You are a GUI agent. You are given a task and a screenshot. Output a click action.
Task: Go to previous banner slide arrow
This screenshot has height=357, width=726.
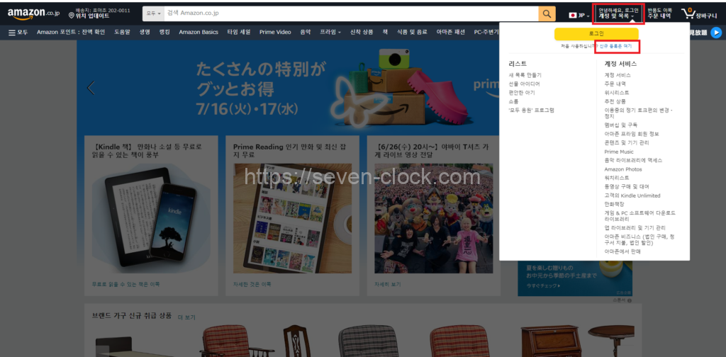point(91,88)
